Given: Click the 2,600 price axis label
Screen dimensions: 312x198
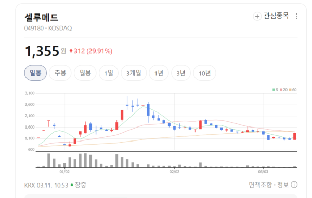Looking at the screenshot, I should [30, 104].
